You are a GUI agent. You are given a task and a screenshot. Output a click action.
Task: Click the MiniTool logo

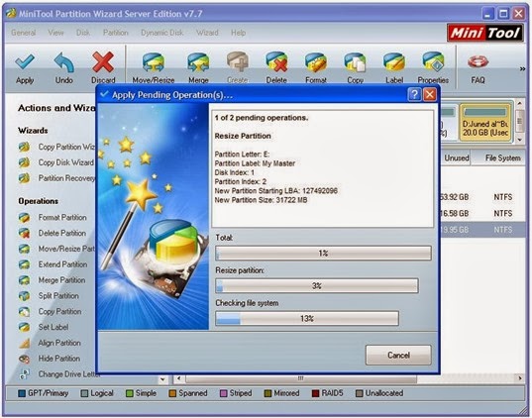pyautogui.click(x=485, y=33)
